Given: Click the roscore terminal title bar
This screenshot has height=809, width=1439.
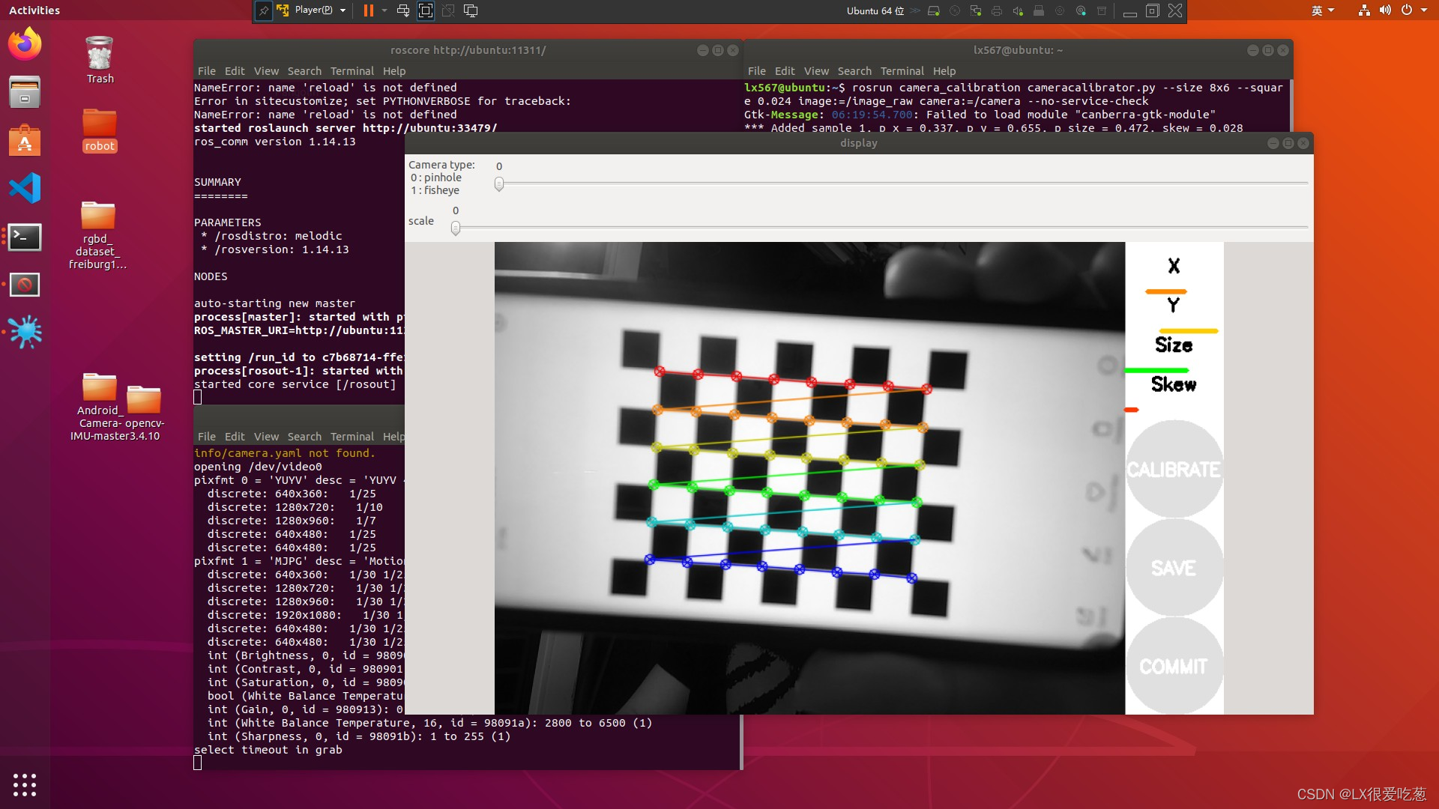Looking at the screenshot, I should (468, 50).
